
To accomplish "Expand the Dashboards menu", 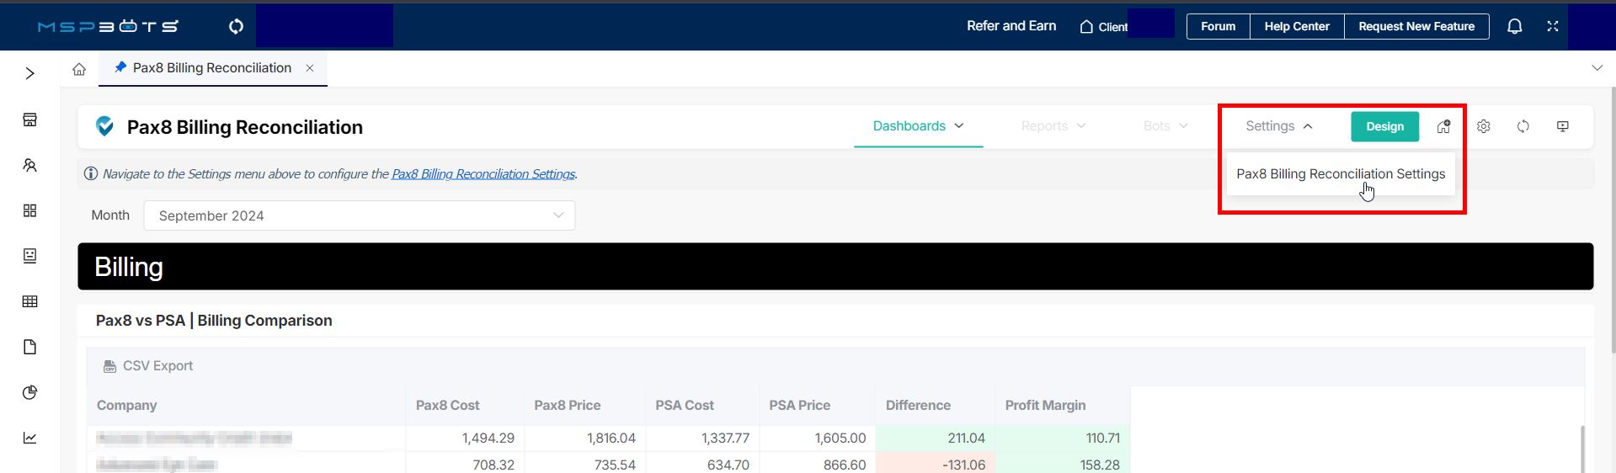I will [918, 126].
